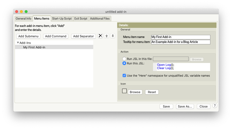Click the Tooltip for menu item field
The image size is (232, 129).
[181, 42]
